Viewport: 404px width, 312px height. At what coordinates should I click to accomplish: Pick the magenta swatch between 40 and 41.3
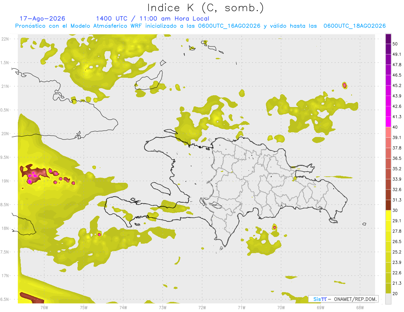pyautogui.click(x=388, y=122)
